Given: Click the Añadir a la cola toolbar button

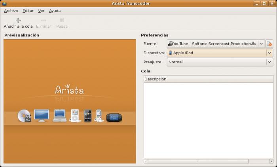Looking at the screenshot, I should (x=18, y=23).
